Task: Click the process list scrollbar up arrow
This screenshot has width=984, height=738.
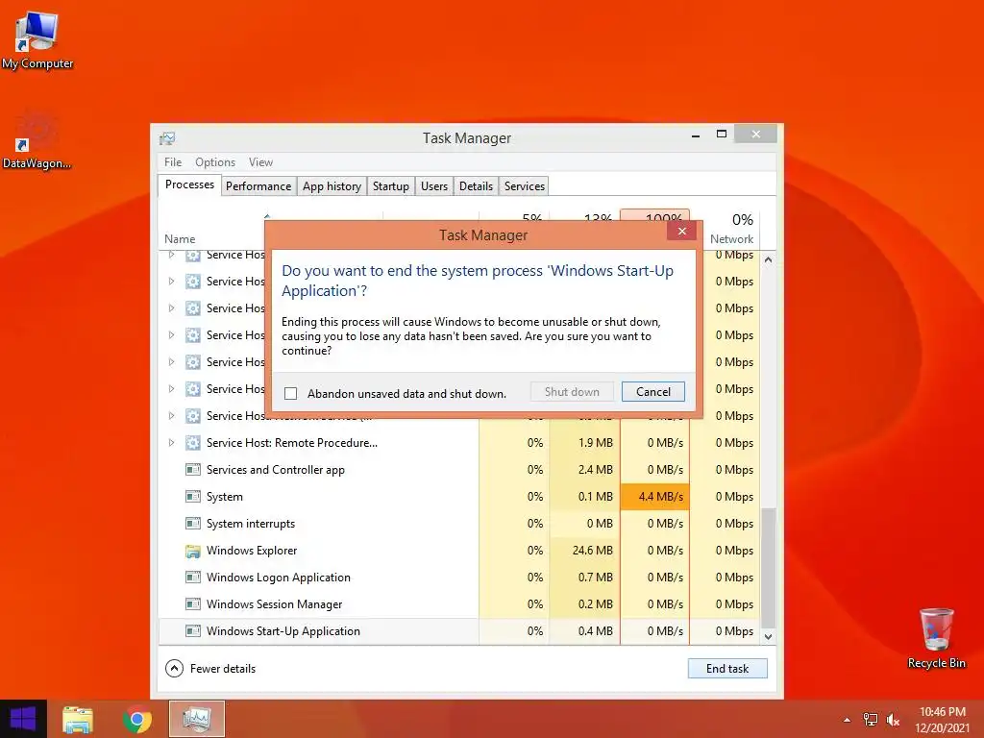Action: 768,259
